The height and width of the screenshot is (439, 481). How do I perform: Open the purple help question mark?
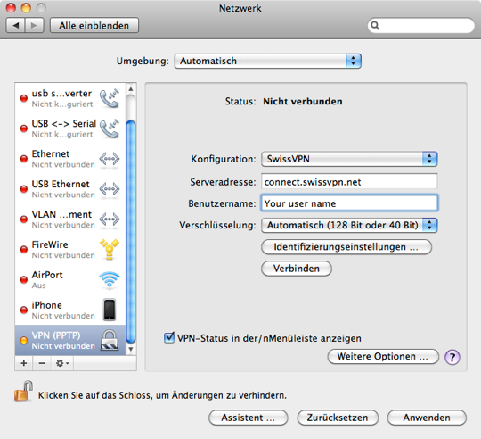click(452, 357)
